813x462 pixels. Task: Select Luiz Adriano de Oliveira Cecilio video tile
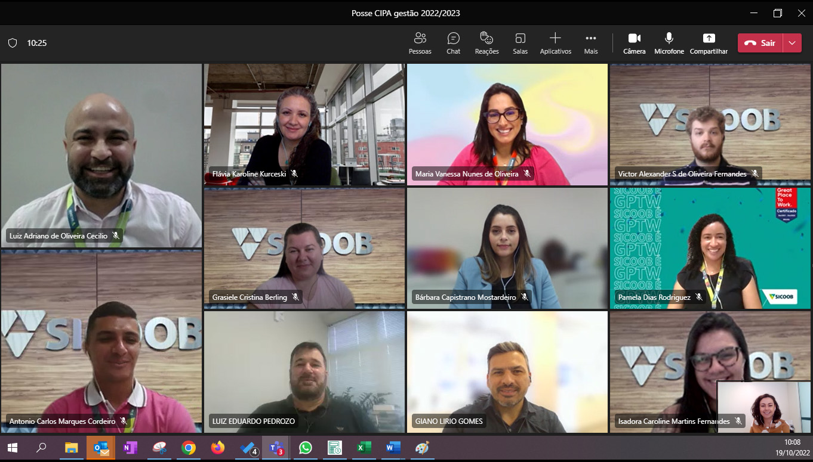(x=101, y=155)
